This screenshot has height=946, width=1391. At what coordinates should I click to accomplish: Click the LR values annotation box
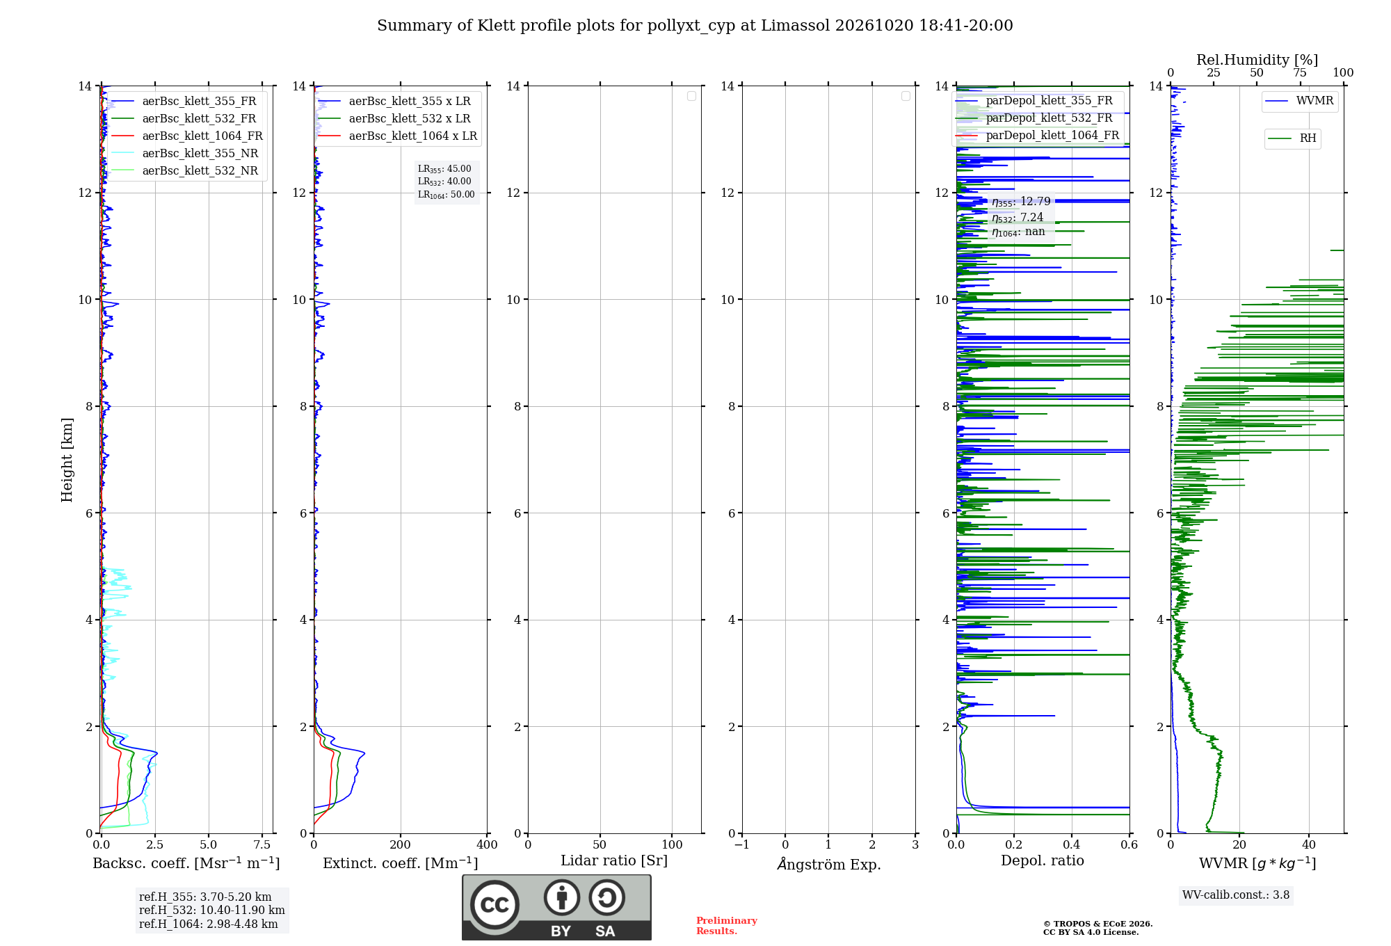447,182
